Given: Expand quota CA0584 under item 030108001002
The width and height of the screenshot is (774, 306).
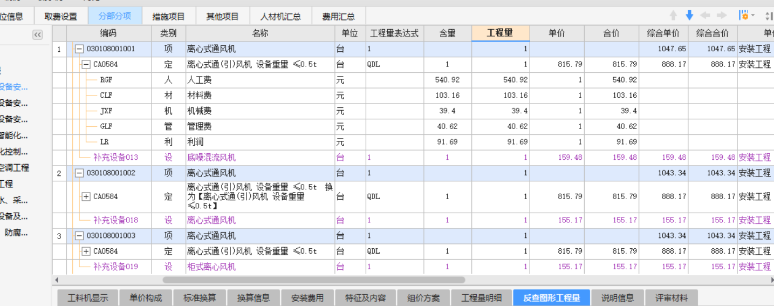Looking at the screenshot, I should (x=86, y=197).
